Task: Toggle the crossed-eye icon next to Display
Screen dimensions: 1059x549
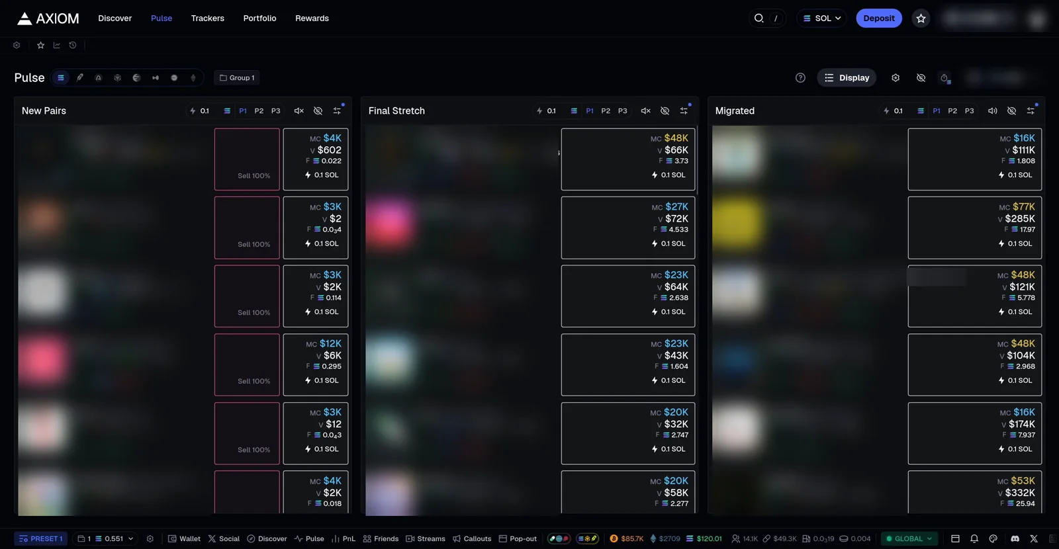Action: click(x=921, y=77)
